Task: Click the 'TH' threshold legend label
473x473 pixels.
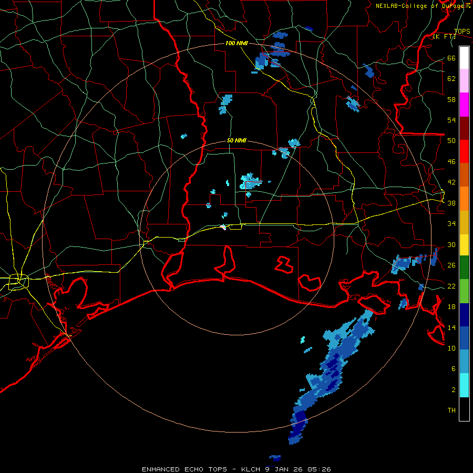Action: click(451, 410)
